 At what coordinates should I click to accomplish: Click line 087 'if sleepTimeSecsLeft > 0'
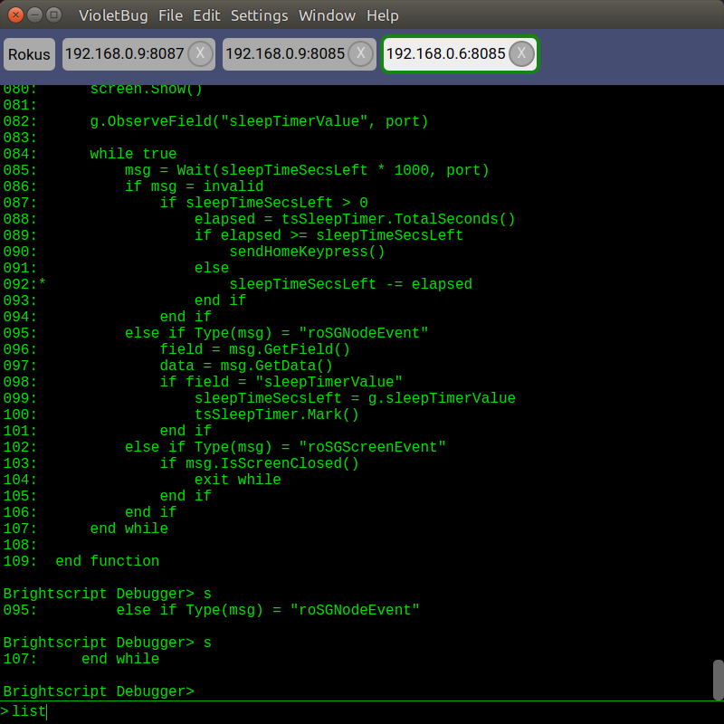263,203
